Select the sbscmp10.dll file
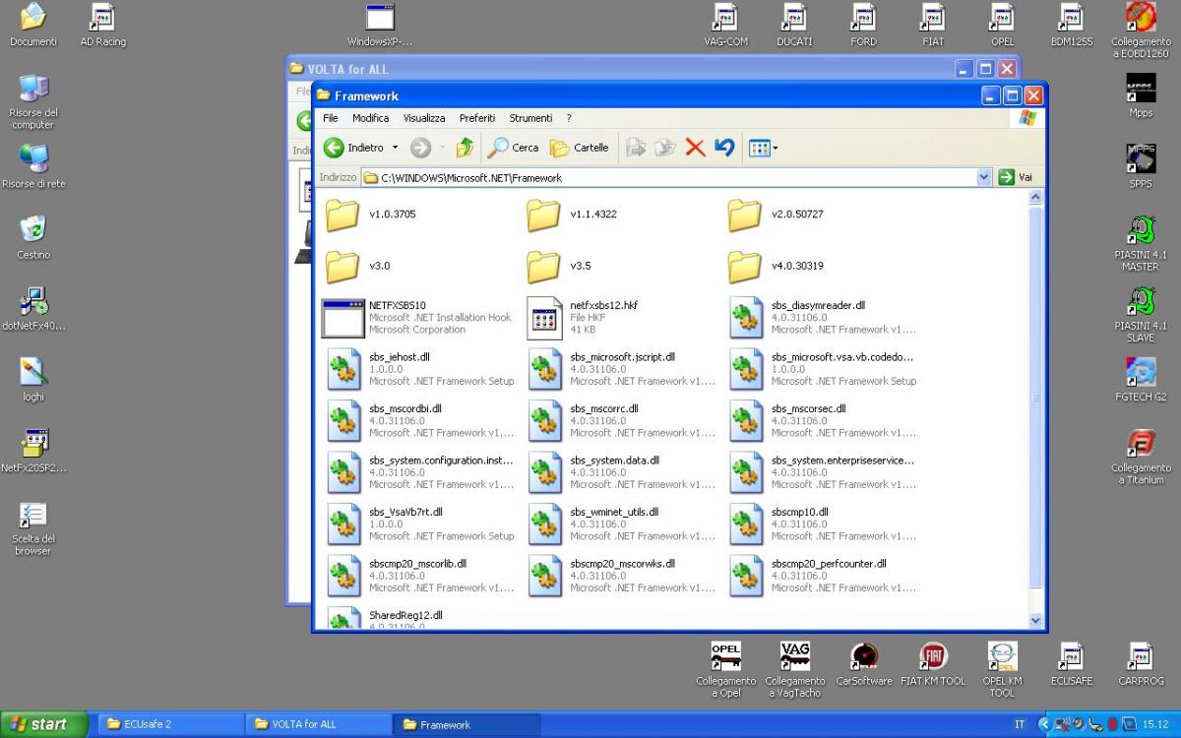Image resolution: width=1181 pixels, height=738 pixels. coord(823,524)
